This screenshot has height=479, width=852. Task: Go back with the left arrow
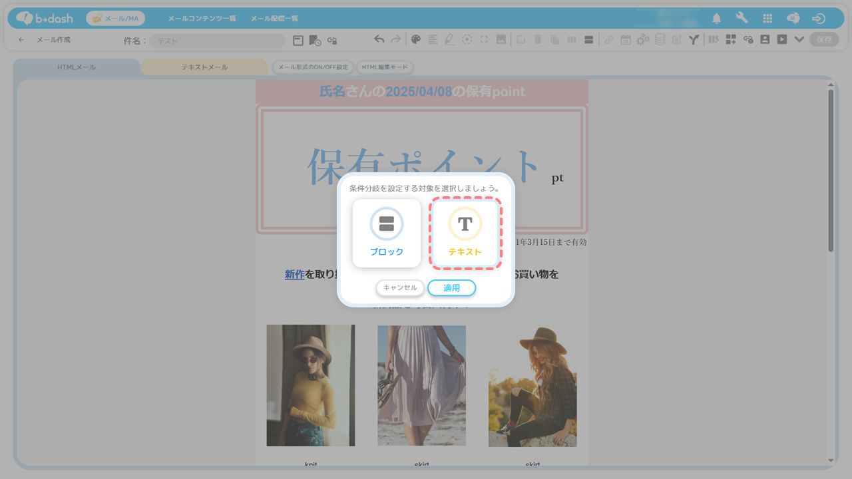(21, 40)
